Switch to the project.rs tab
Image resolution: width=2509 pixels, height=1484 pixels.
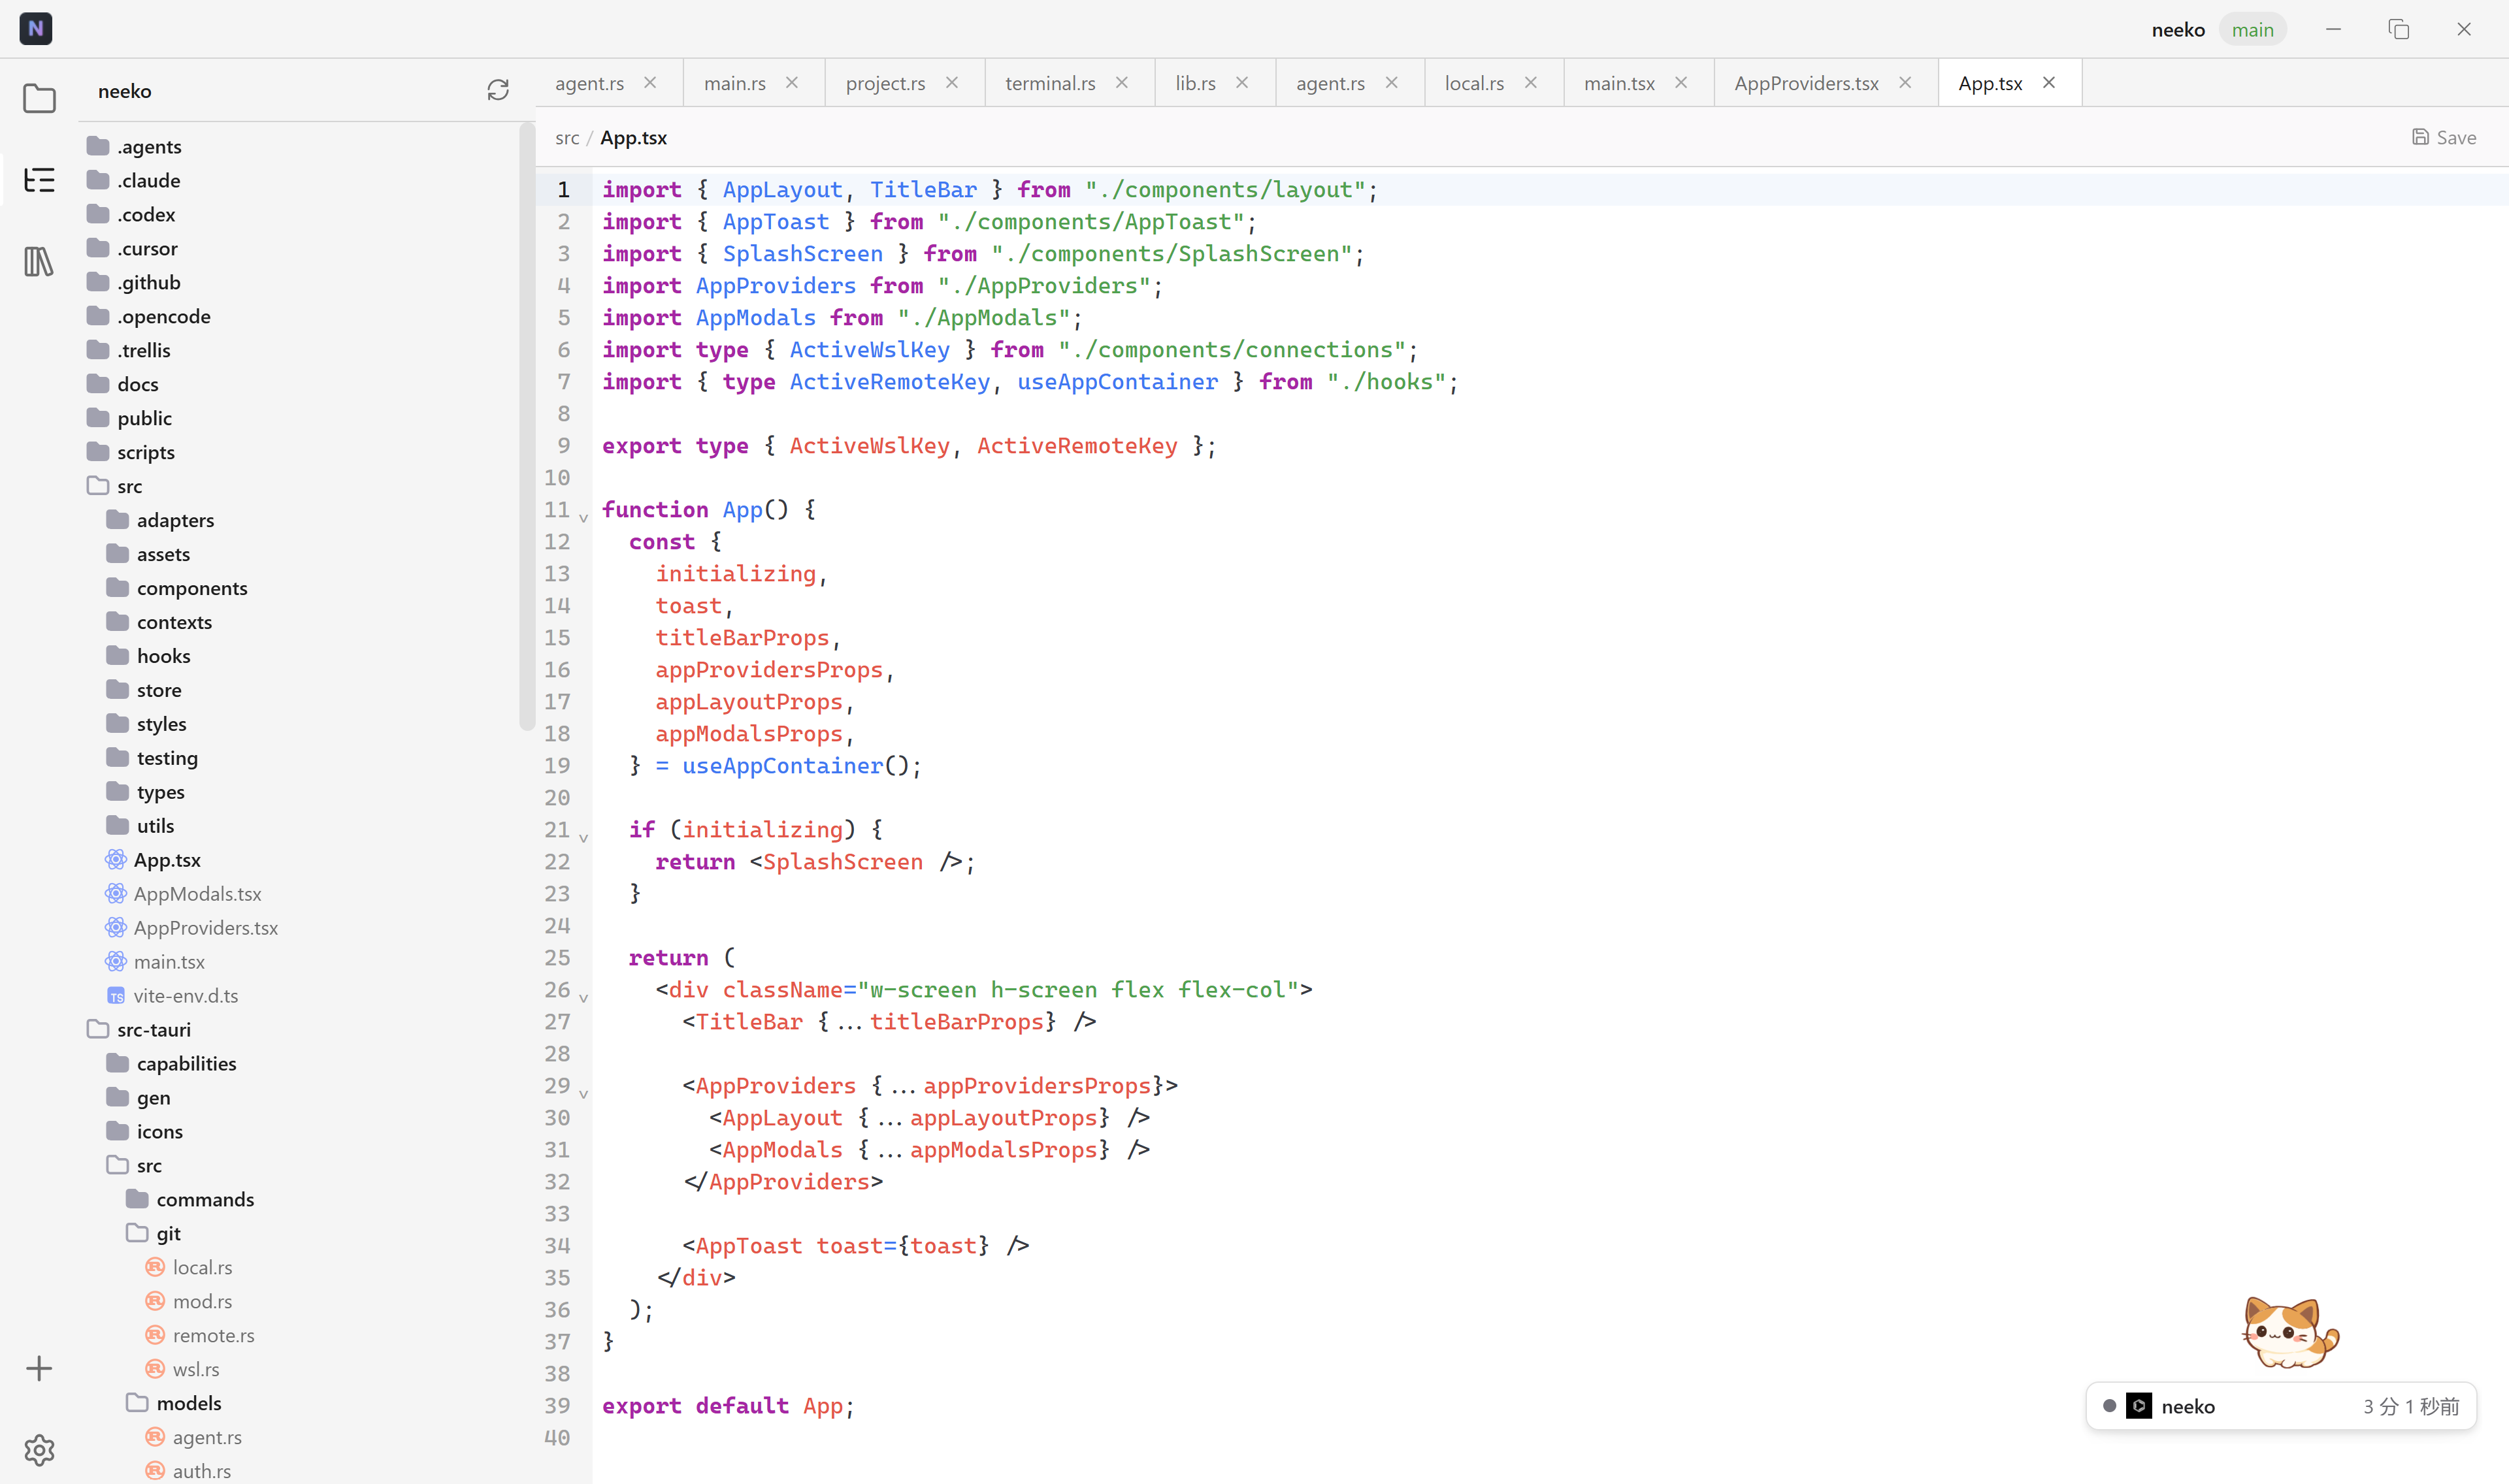(x=885, y=83)
